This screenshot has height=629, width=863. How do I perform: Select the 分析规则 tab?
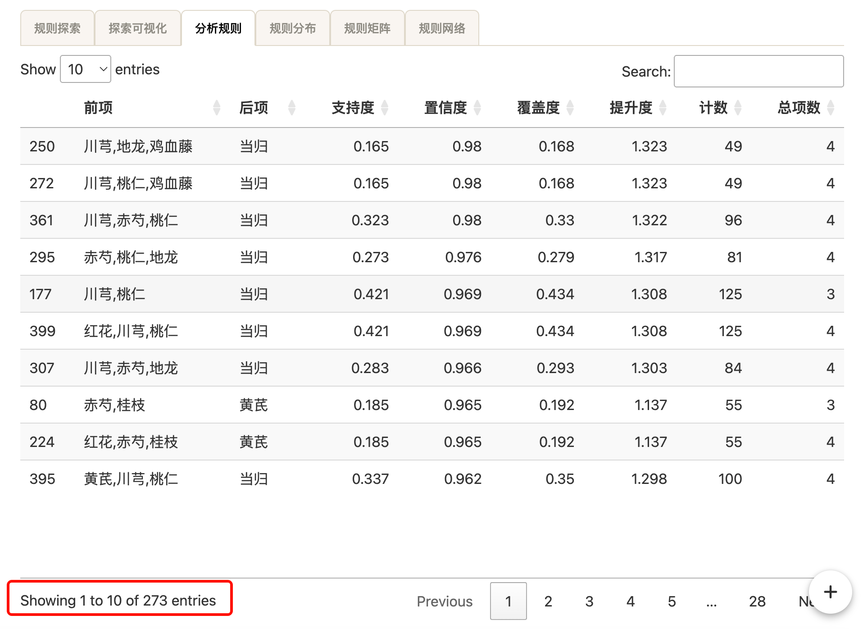tap(218, 28)
